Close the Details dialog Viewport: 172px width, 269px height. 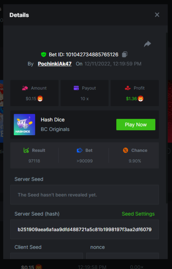157,15
